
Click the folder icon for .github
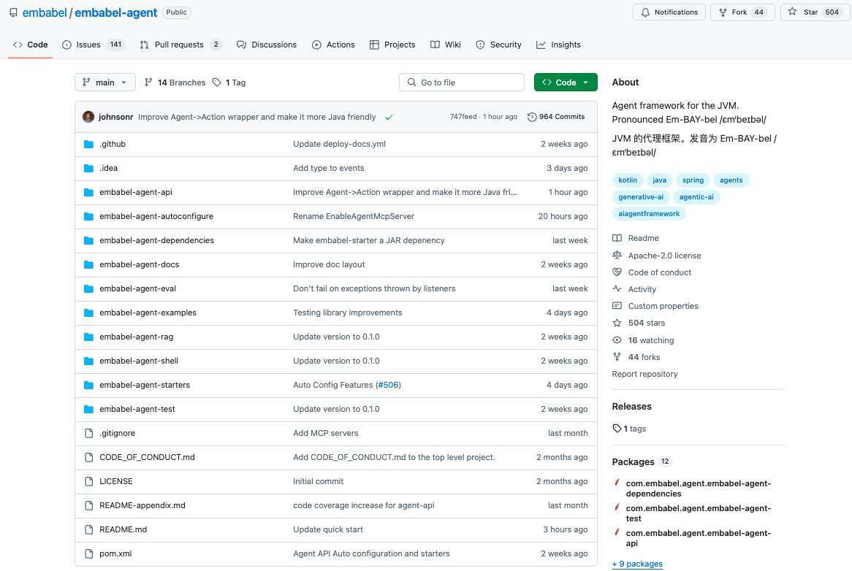click(88, 145)
